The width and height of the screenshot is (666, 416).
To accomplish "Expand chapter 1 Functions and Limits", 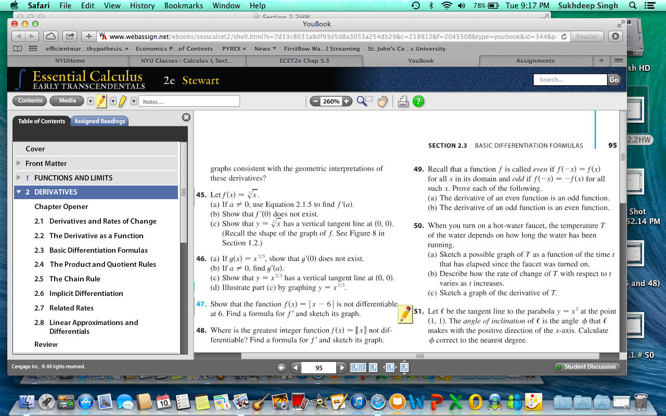I will point(19,178).
